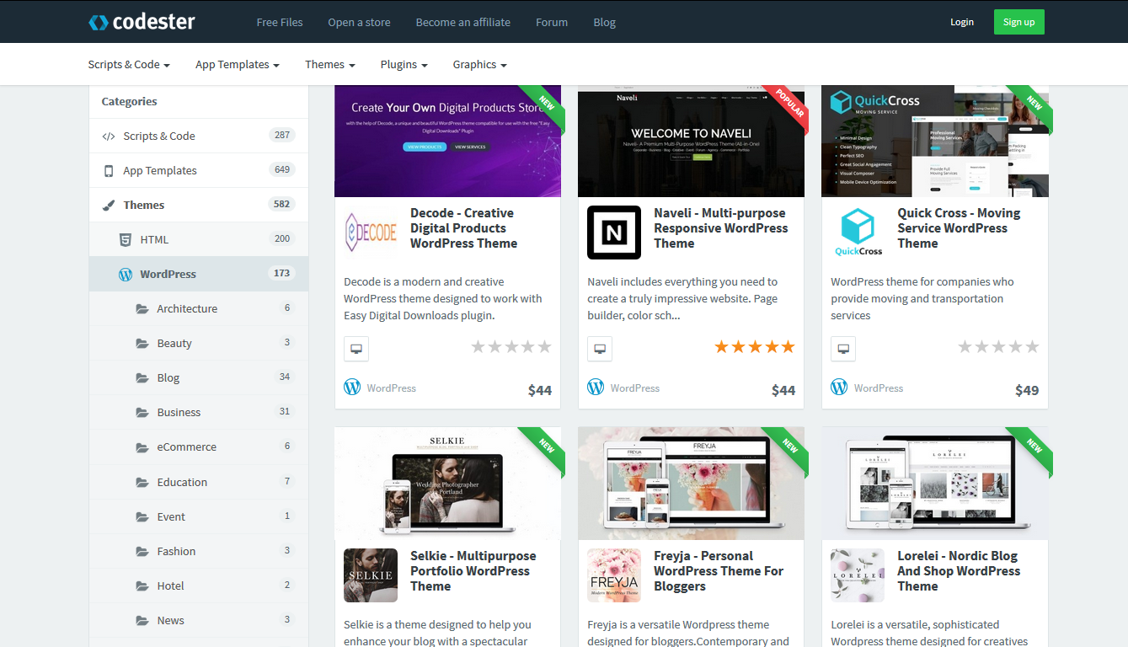Screen dimensions: 1128x647
Task: Open the Education folder icon
Action: pyautogui.click(x=142, y=482)
